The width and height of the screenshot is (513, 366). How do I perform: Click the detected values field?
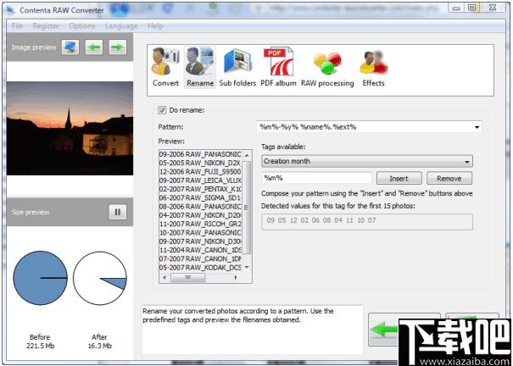click(367, 222)
